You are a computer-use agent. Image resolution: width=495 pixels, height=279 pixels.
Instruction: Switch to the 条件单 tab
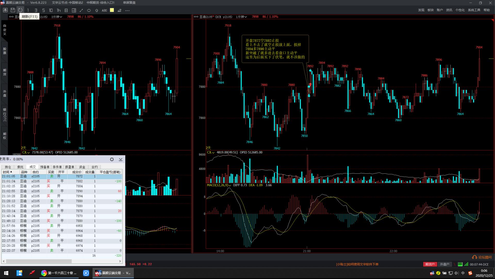(x=57, y=167)
